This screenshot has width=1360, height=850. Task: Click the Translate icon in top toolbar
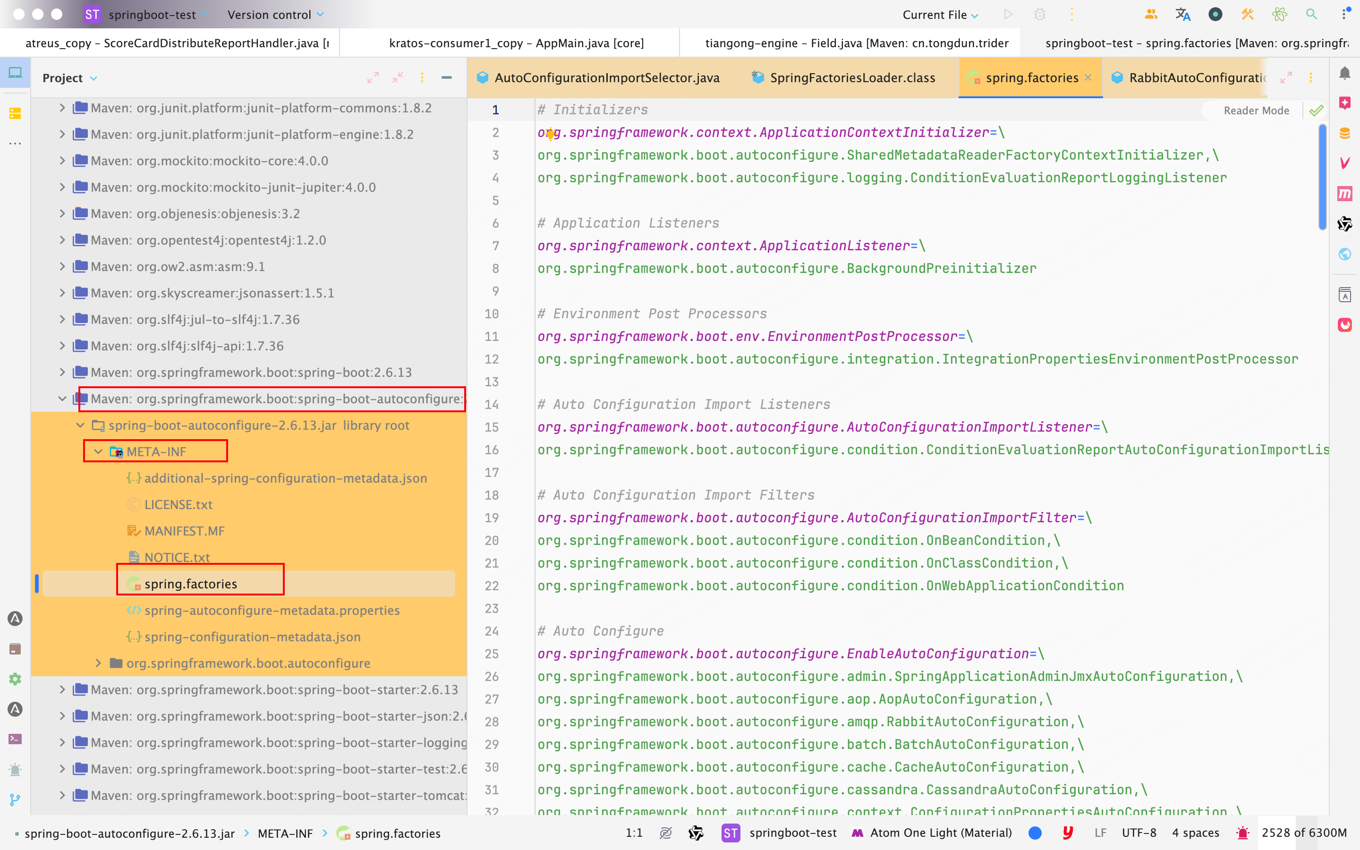click(1182, 15)
